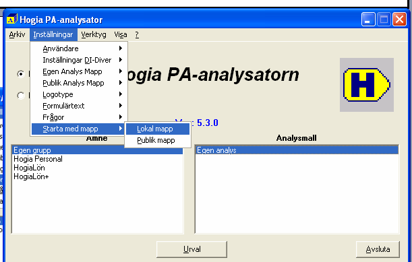Open the Verktyg menu
Image resolution: width=412 pixels, height=262 pixels.
[x=94, y=34]
